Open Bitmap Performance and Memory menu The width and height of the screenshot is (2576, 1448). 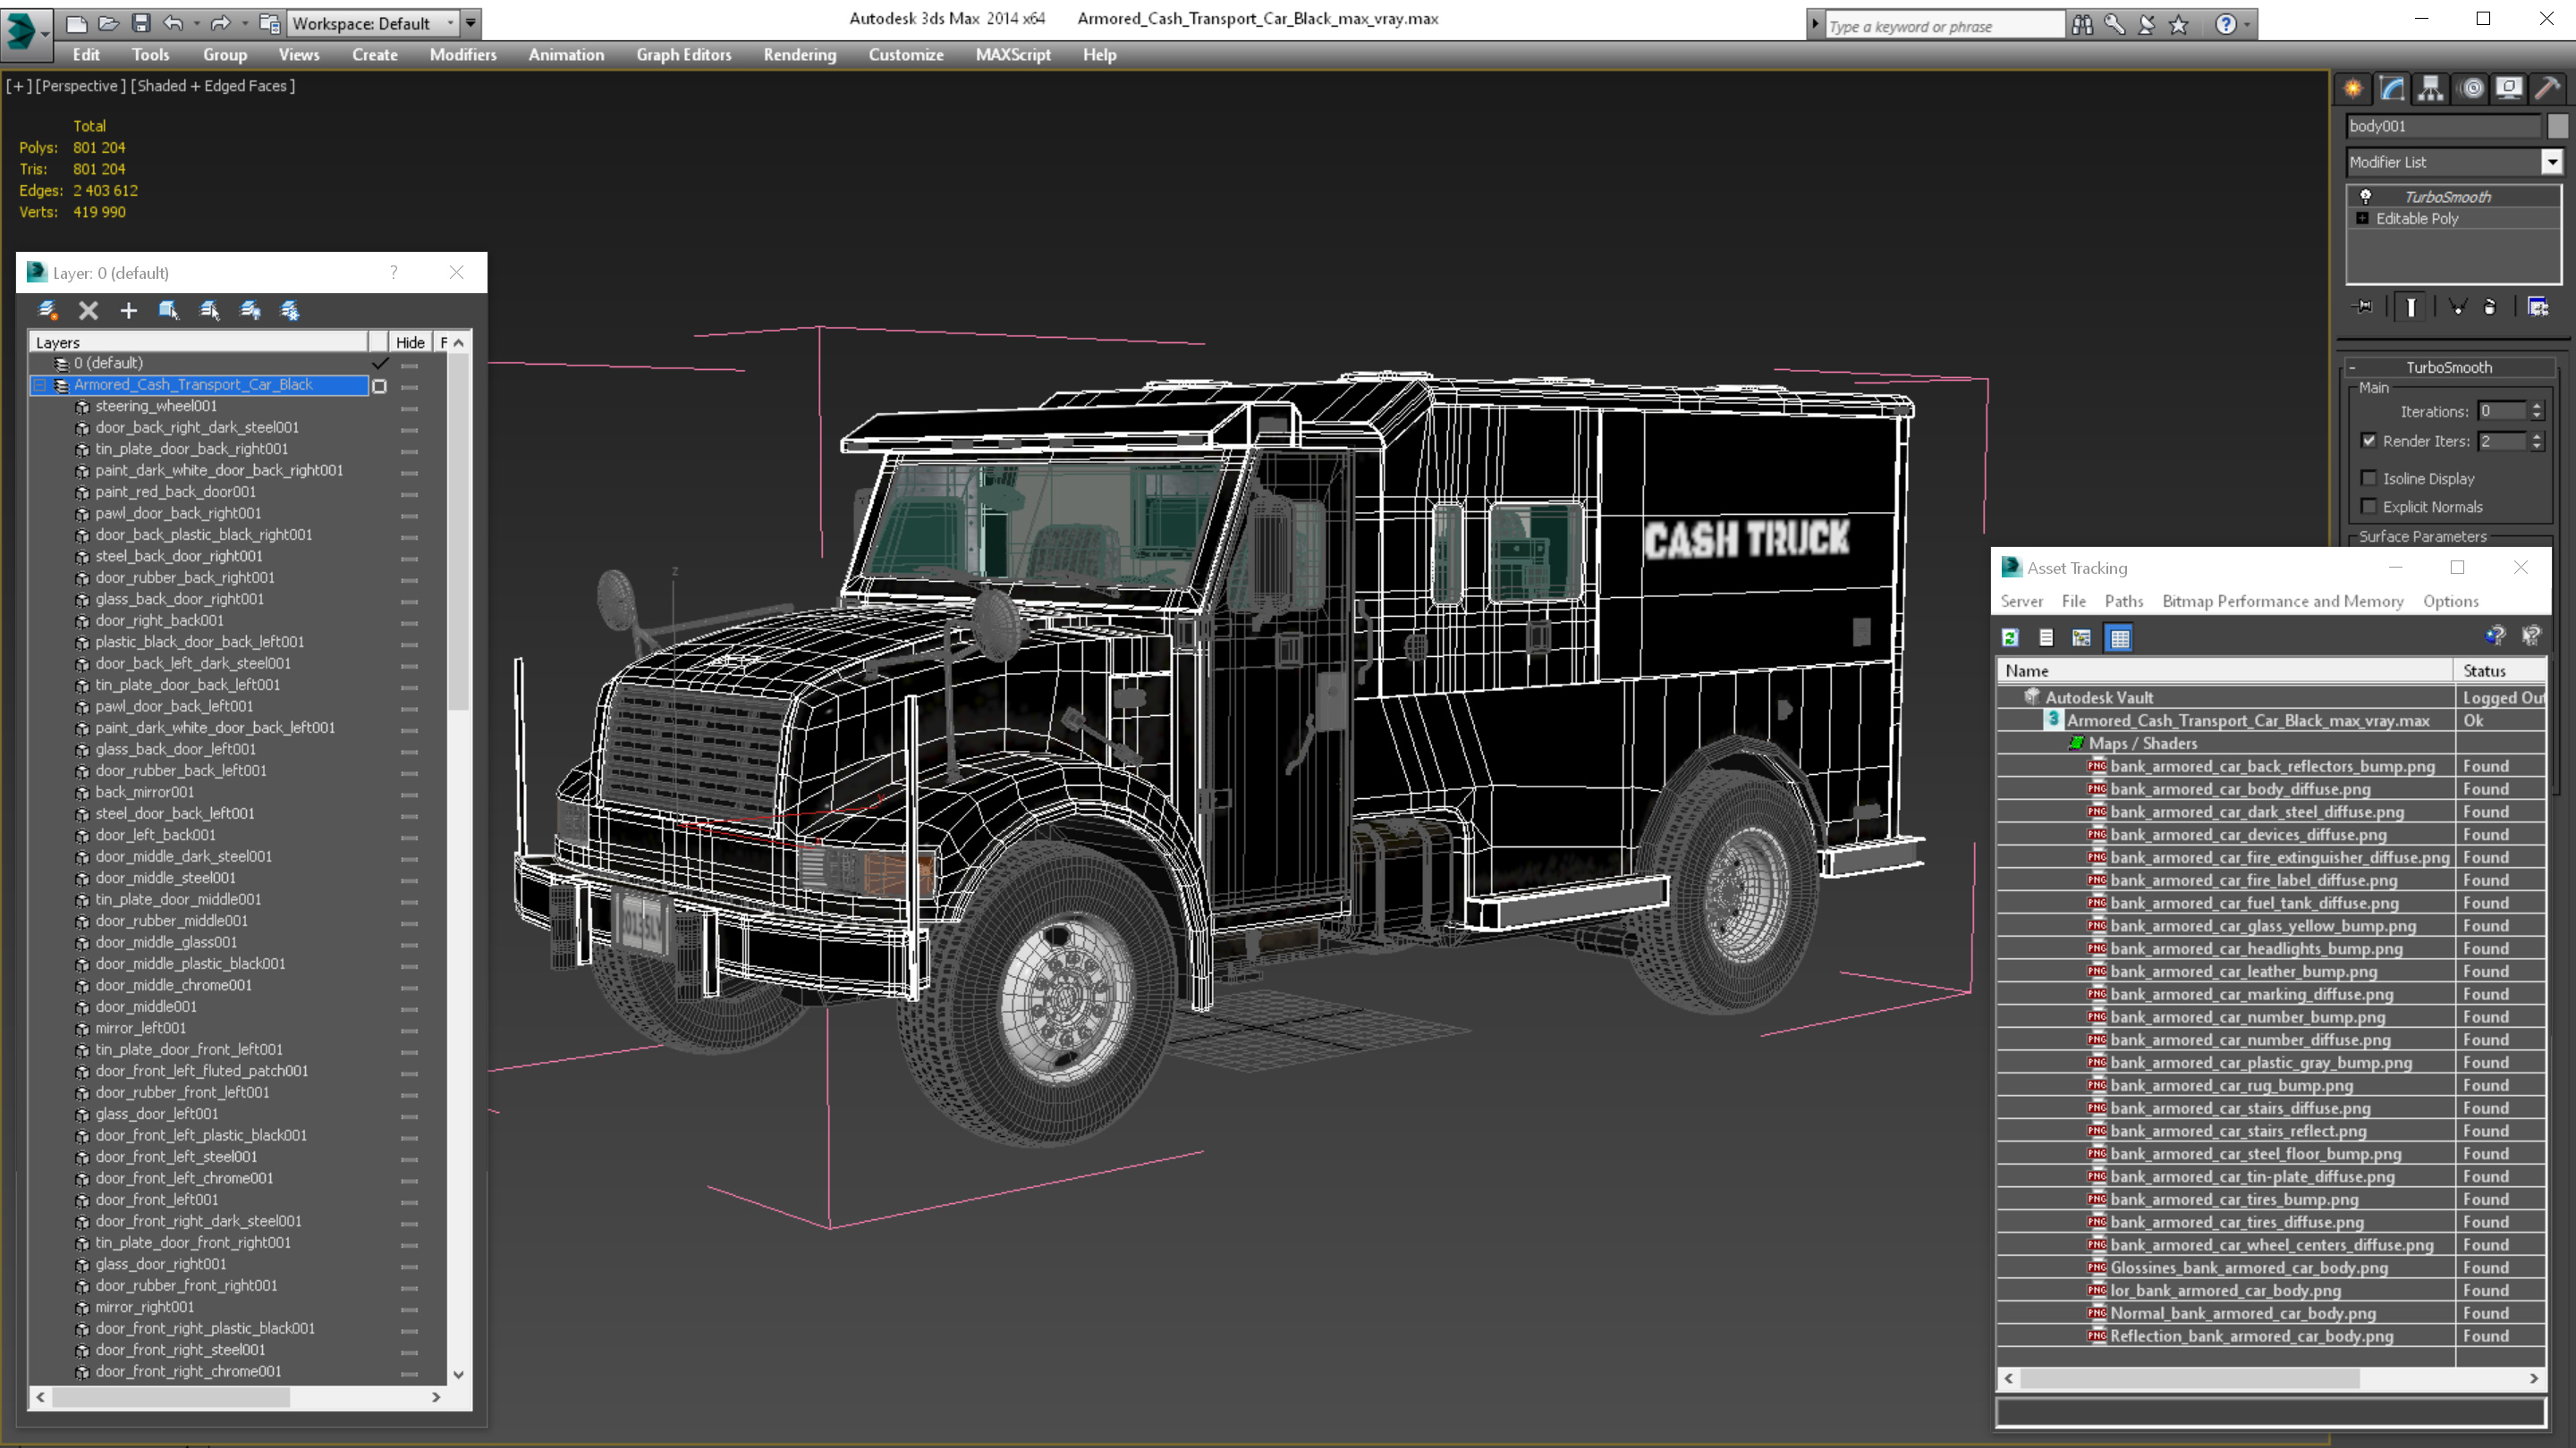tap(2283, 601)
